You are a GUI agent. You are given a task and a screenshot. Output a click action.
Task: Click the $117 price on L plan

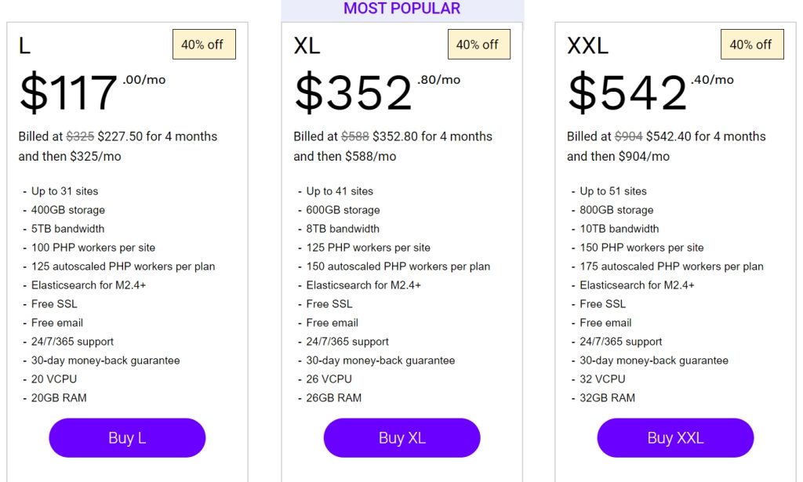[x=68, y=92]
